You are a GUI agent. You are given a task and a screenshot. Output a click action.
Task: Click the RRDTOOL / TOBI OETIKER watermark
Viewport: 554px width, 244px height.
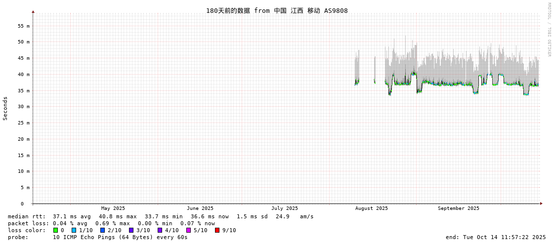pyautogui.click(x=549, y=30)
